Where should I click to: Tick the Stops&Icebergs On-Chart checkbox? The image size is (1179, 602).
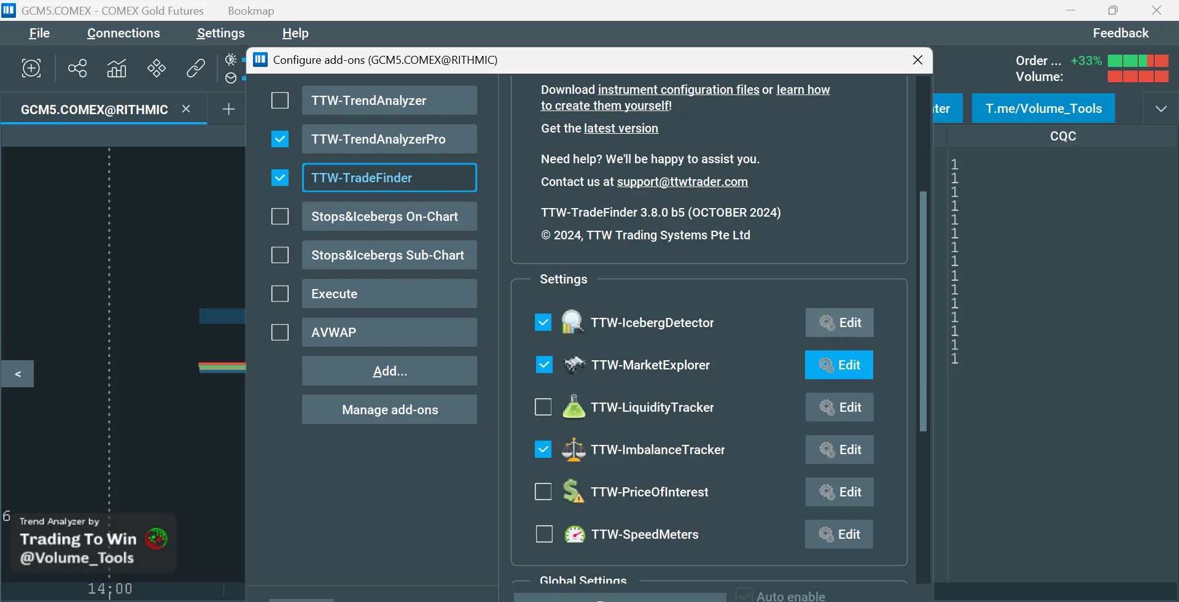point(280,217)
